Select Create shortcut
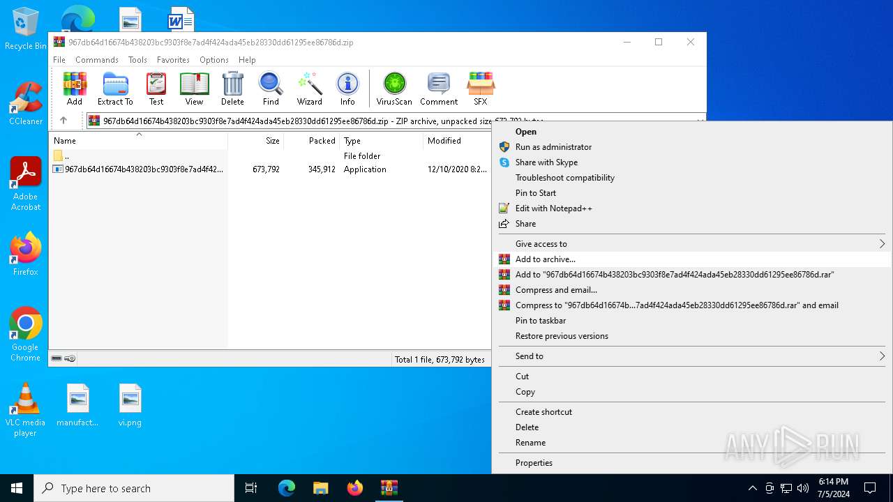This screenshot has width=893, height=502. click(x=692, y=411)
